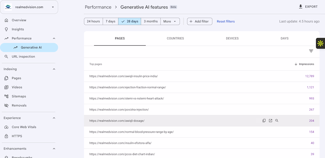Click the yellow asterisk extension icon
Screen dimensions: 325x158
(x=321, y=43)
